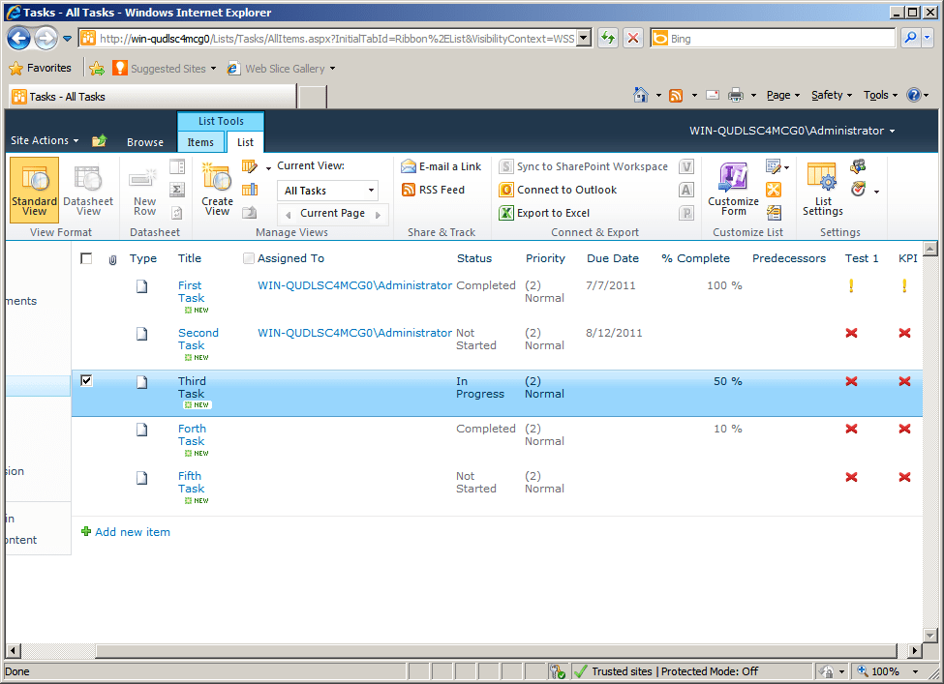Sort by the Status column header

tap(474, 258)
